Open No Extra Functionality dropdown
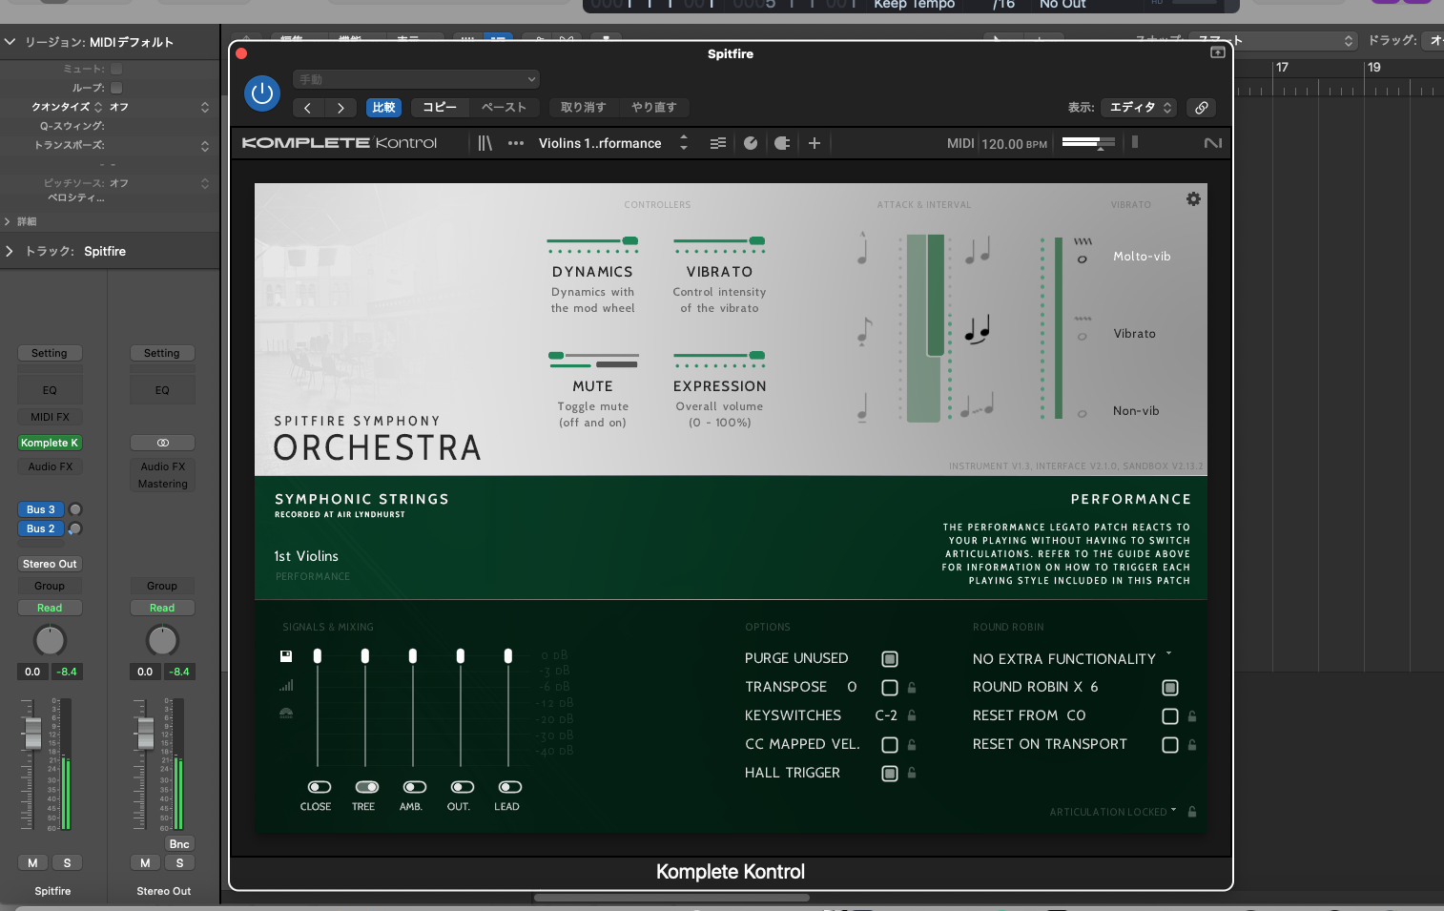1444x911 pixels. [1072, 659]
